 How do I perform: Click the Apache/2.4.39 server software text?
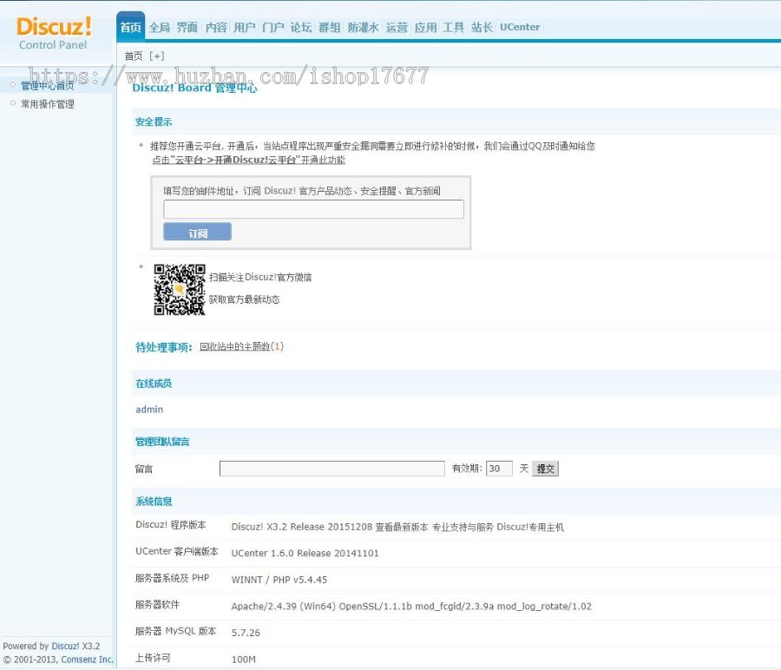411,607
